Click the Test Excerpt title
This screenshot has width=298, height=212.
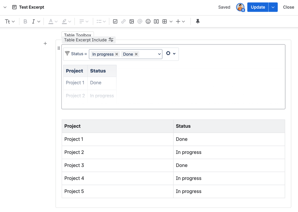pos(32,7)
